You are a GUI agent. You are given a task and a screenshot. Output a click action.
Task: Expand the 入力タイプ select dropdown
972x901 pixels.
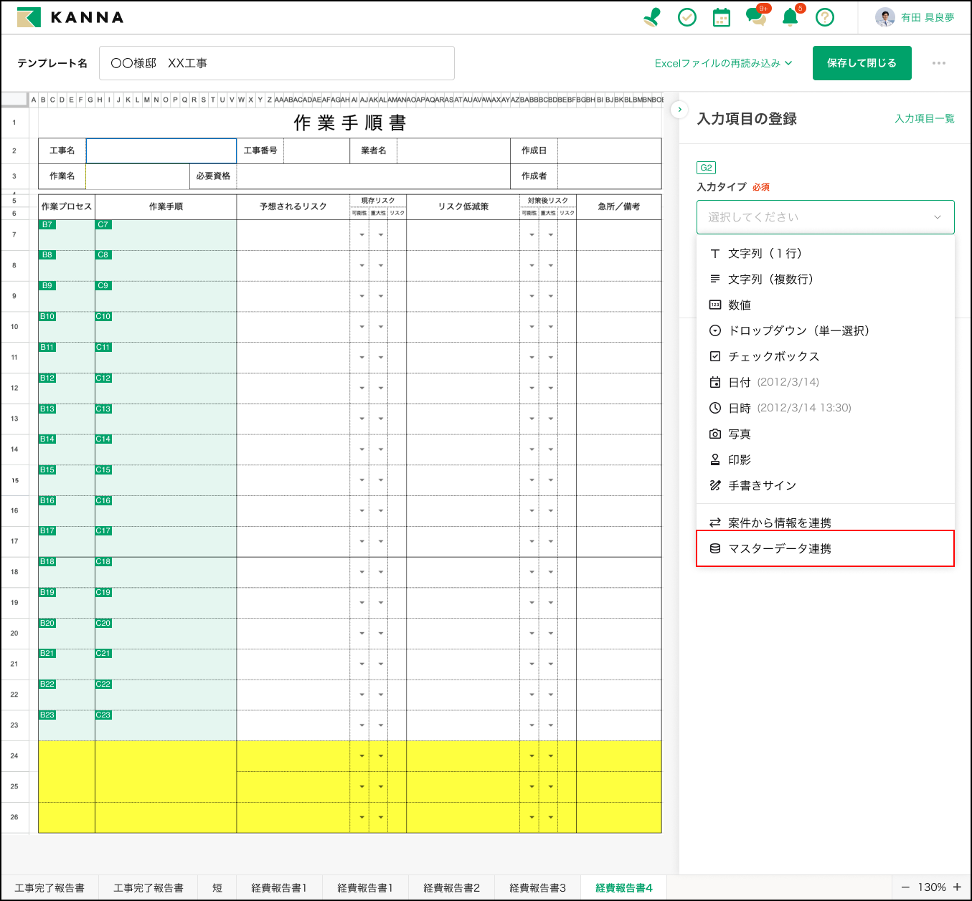825,217
